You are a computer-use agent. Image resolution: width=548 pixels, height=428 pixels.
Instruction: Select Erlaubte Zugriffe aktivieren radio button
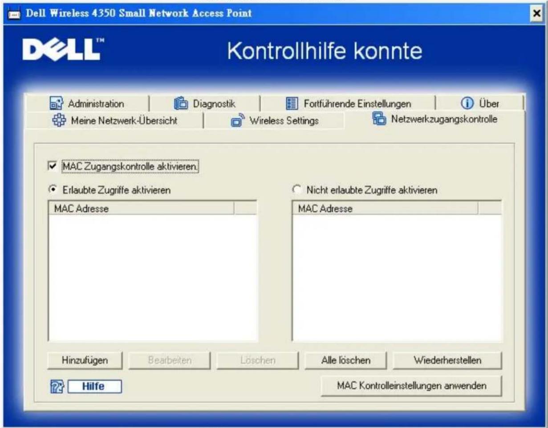click(x=53, y=190)
